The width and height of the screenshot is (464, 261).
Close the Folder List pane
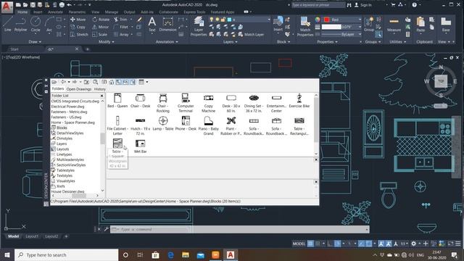tap(101, 96)
